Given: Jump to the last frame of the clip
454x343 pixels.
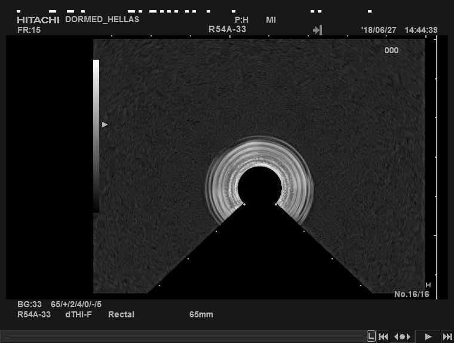Looking at the screenshot, I should (447, 336).
